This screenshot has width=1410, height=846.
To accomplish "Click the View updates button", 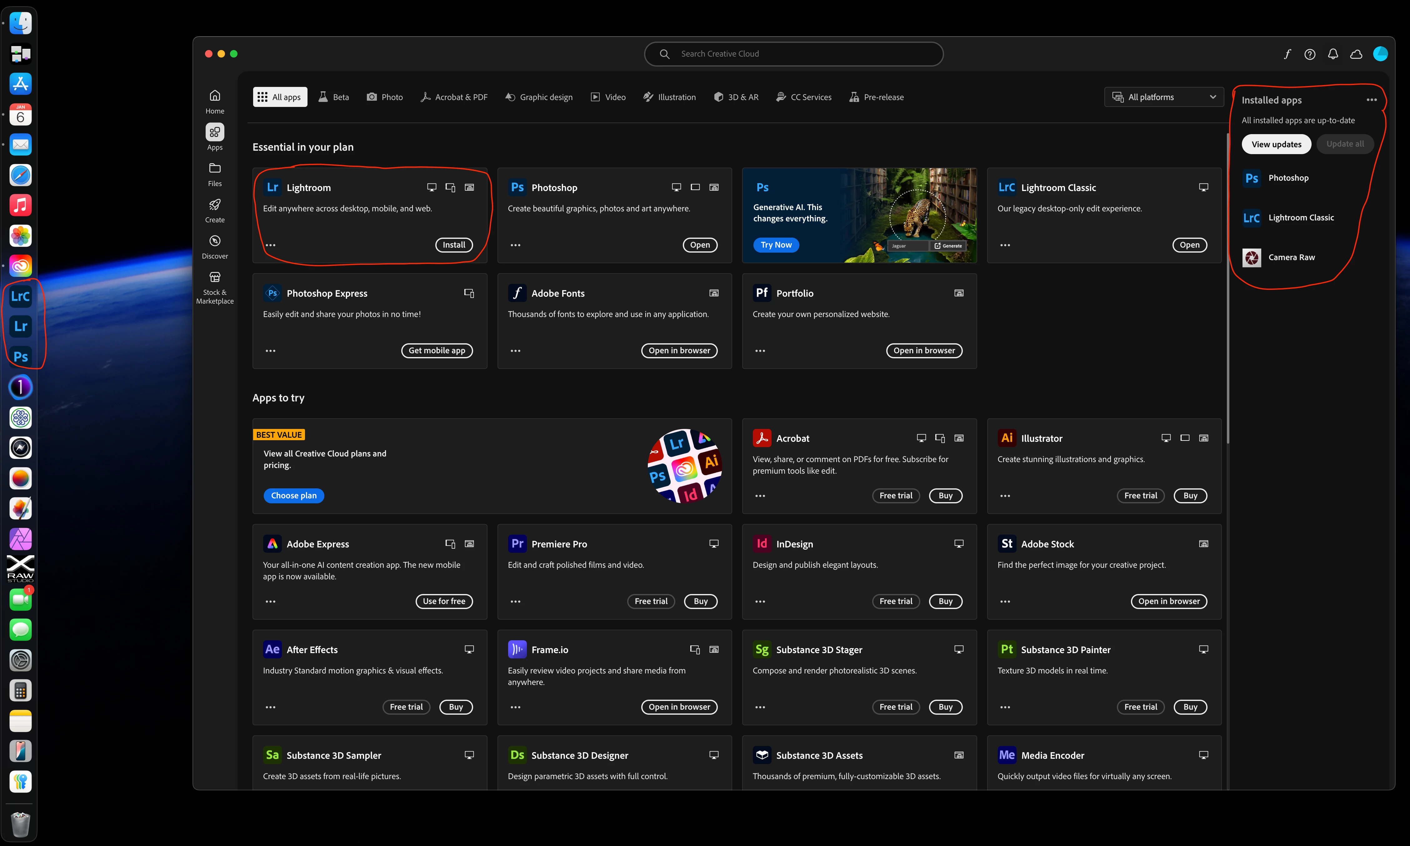I will 1276,144.
